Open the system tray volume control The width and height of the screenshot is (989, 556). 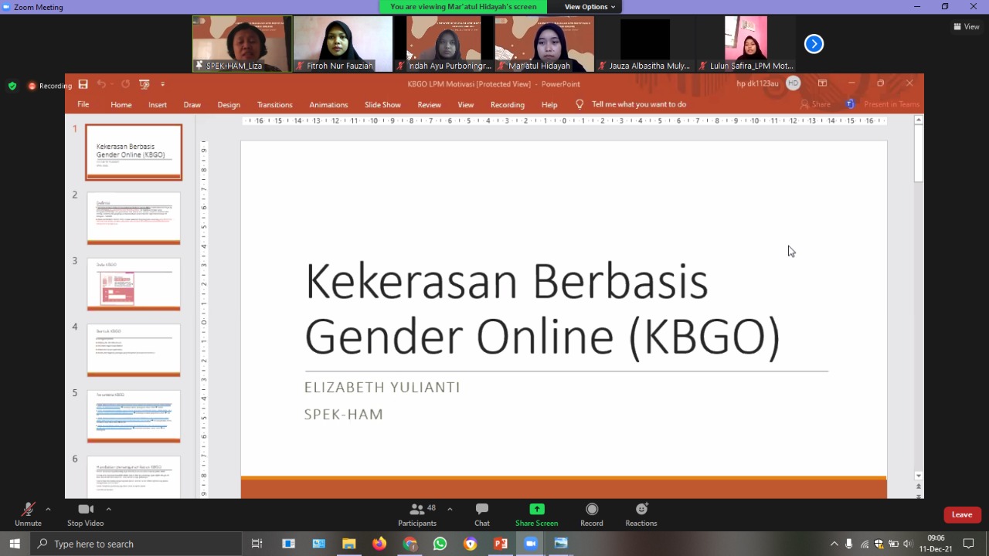(907, 544)
